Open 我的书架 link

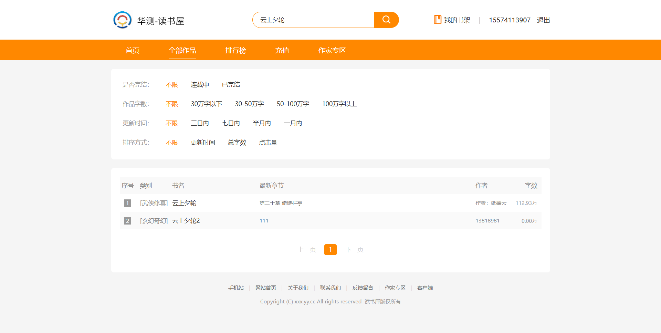click(457, 20)
